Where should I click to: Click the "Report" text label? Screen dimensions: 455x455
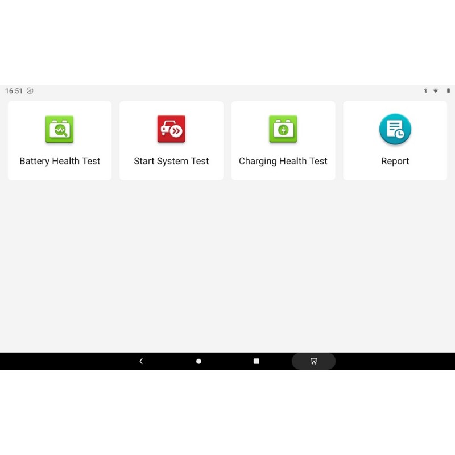[x=395, y=161]
